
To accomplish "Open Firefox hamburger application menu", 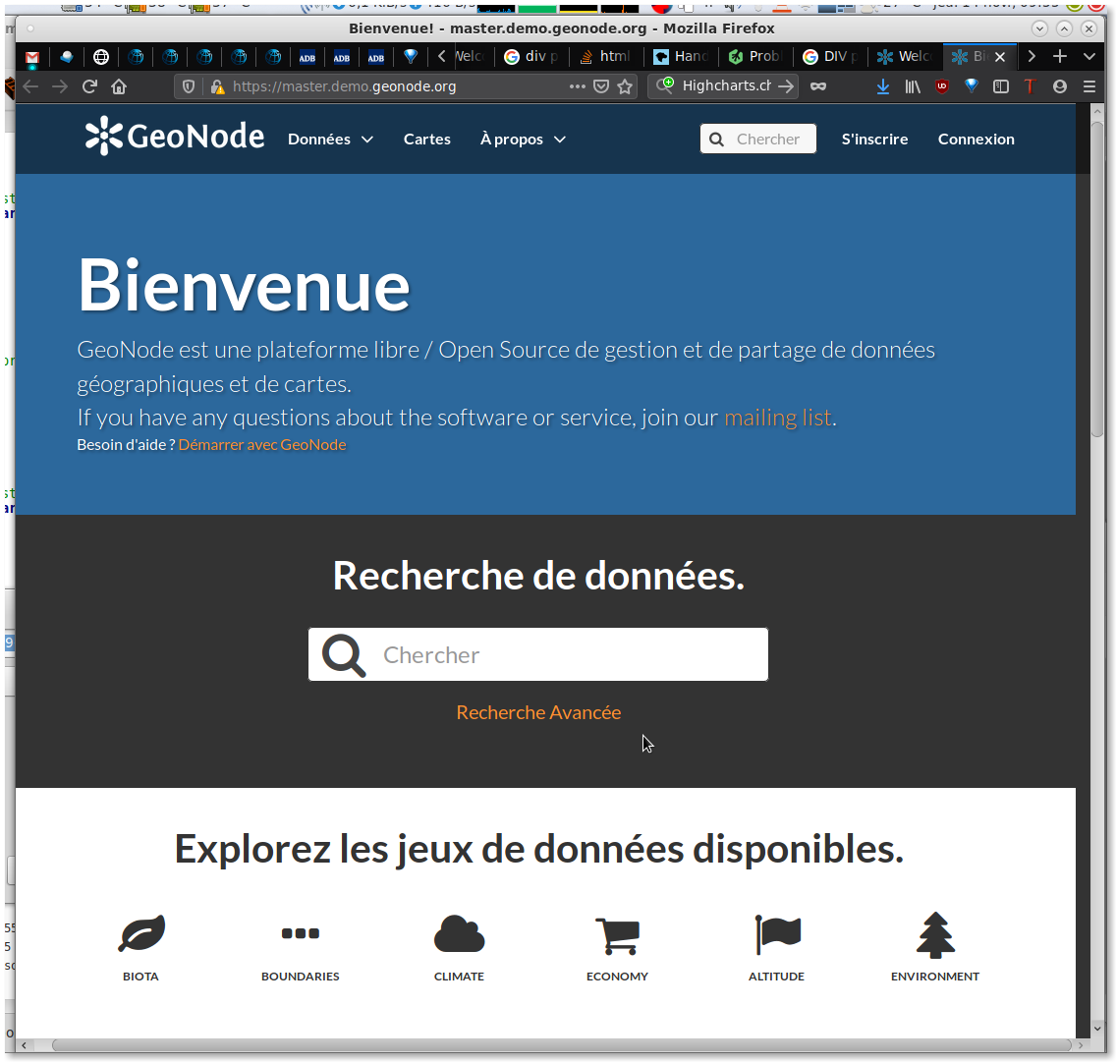I will point(1088,86).
